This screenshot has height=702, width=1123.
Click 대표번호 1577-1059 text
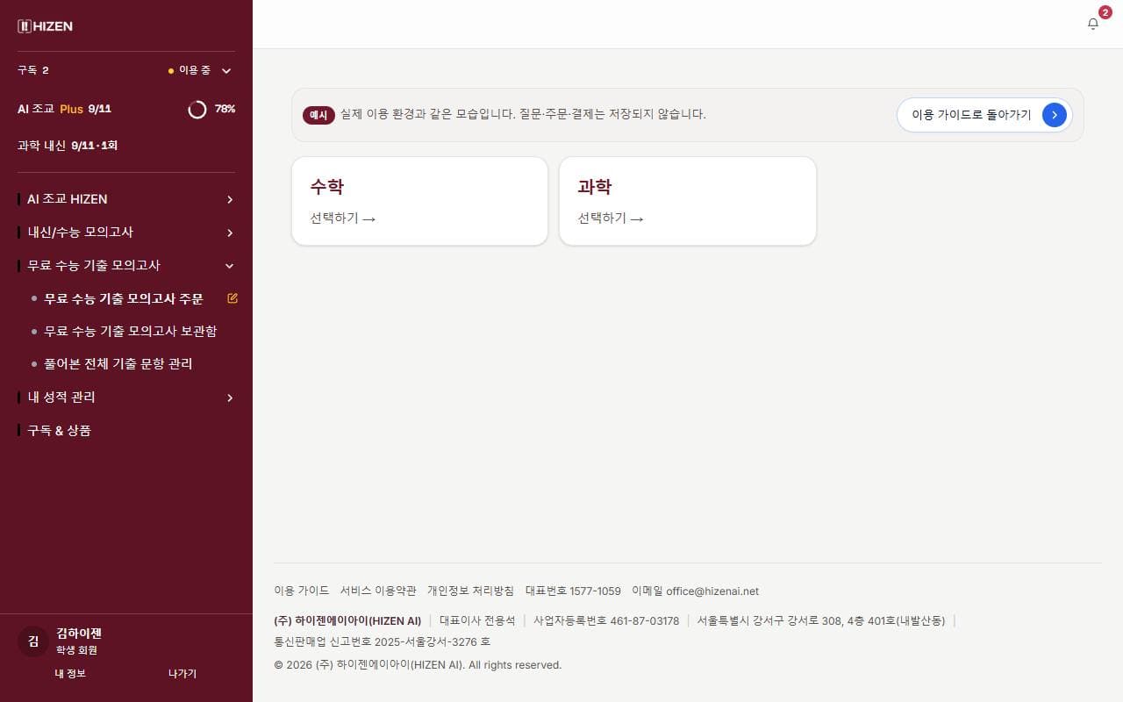pos(573,591)
